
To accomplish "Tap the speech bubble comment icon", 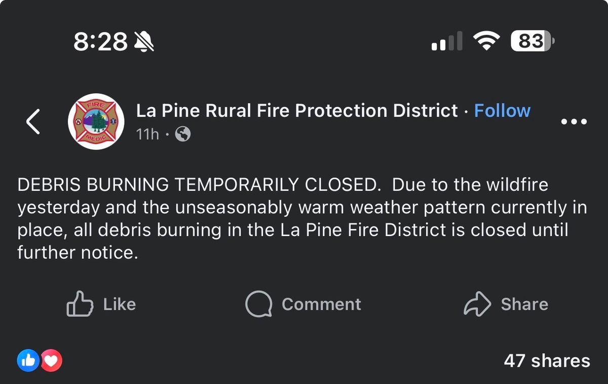I will point(258,304).
